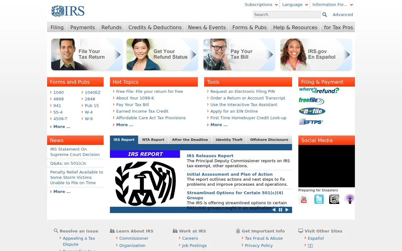Advance to next slide in IRS Report

(x=287, y=210)
